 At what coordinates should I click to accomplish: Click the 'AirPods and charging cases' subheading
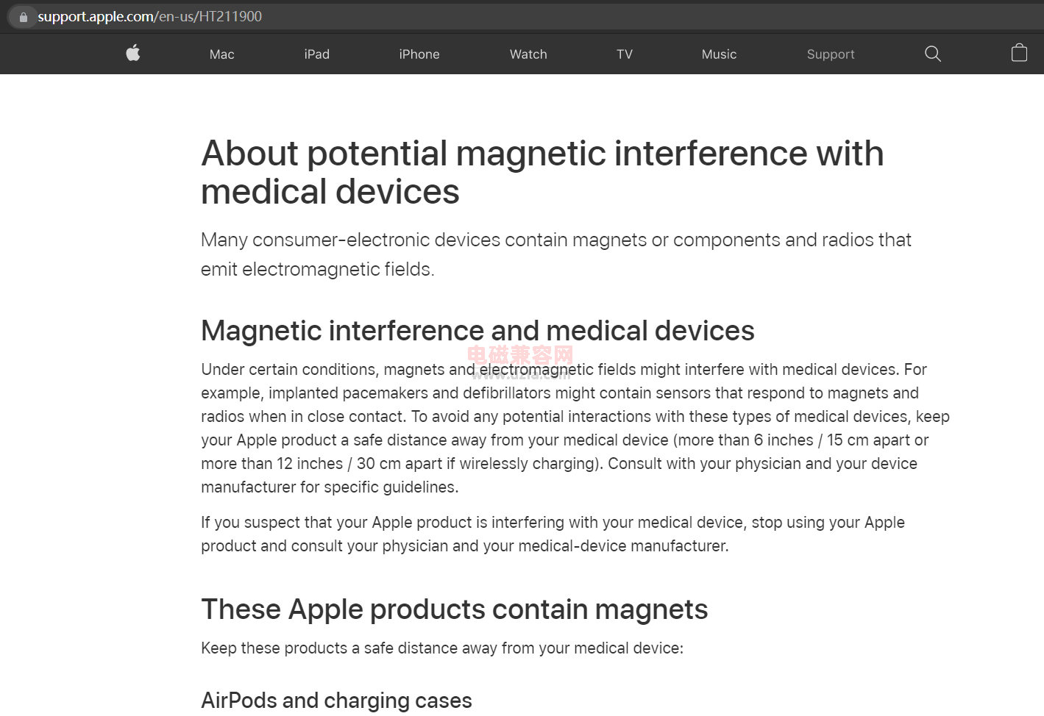(336, 701)
